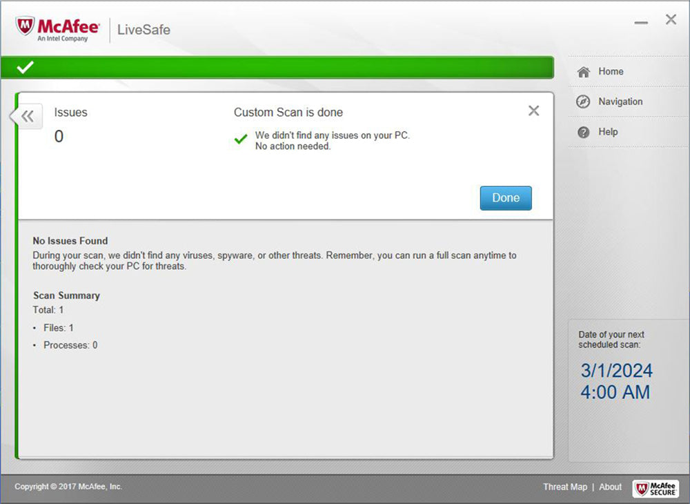The image size is (690, 504).
Task: Minimize the McAfee LiveSafe window
Action: coord(641,23)
